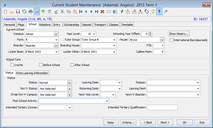This screenshot has width=213, height=128.
Task: Open the Relations tab
Action: (x=45, y=25)
